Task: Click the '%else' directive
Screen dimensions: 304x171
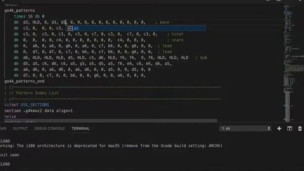Action: coord(10,116)
